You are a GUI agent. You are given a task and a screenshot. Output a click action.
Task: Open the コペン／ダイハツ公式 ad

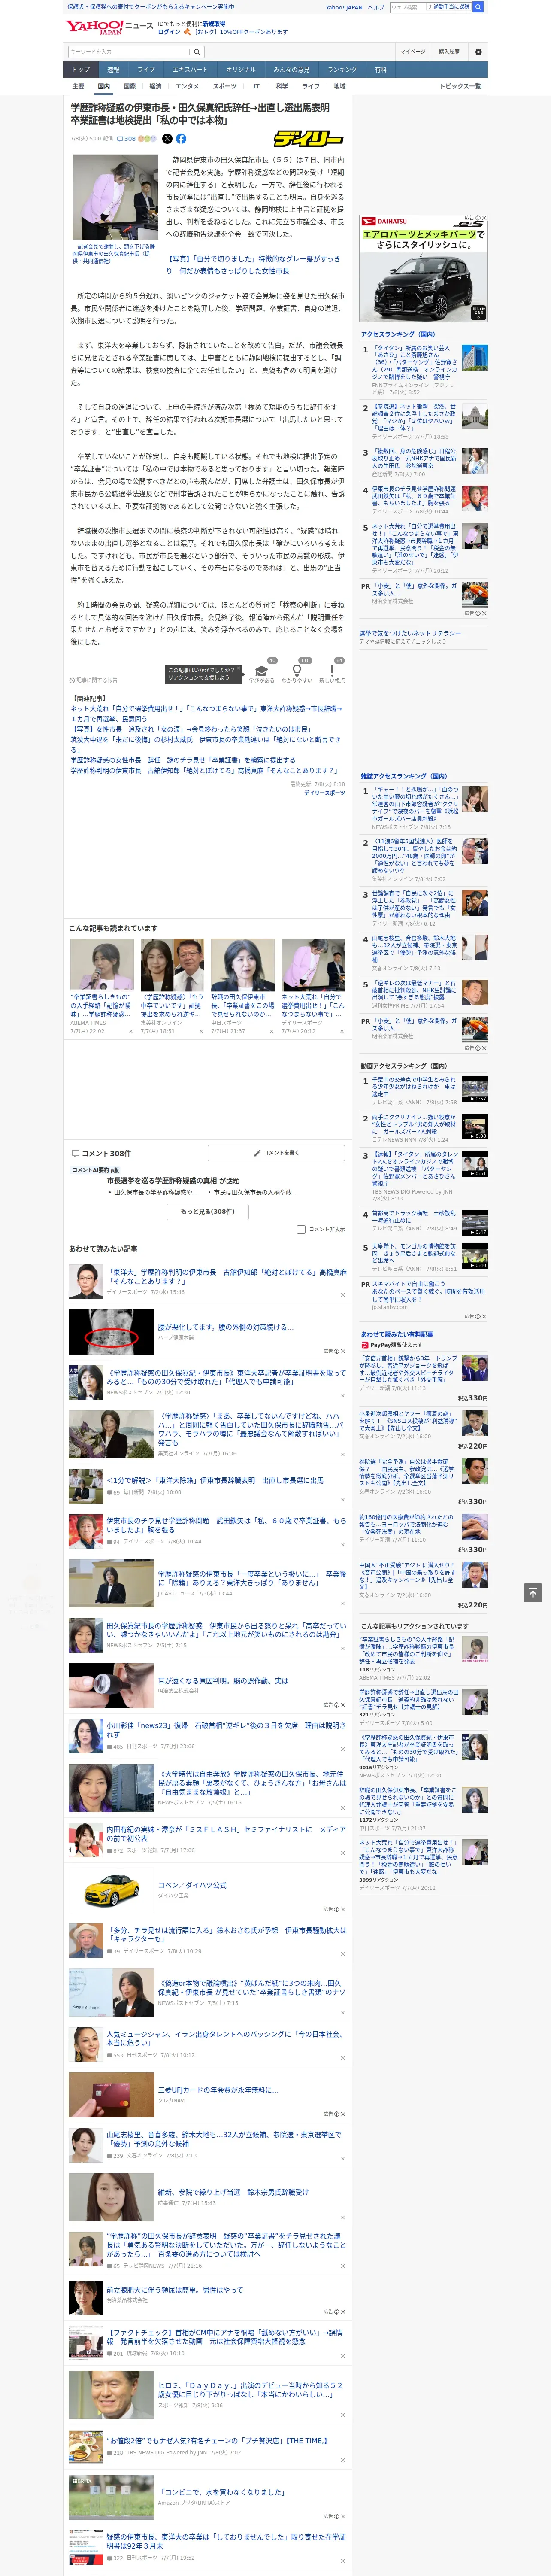(x=192, y=1885)
